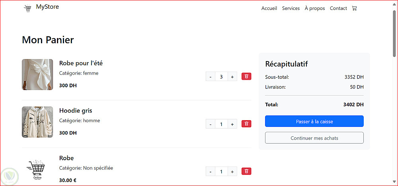Remove Hoodie gris with trash icon
The width and height of the screenshot is (398, 186).
click(246, 124)
